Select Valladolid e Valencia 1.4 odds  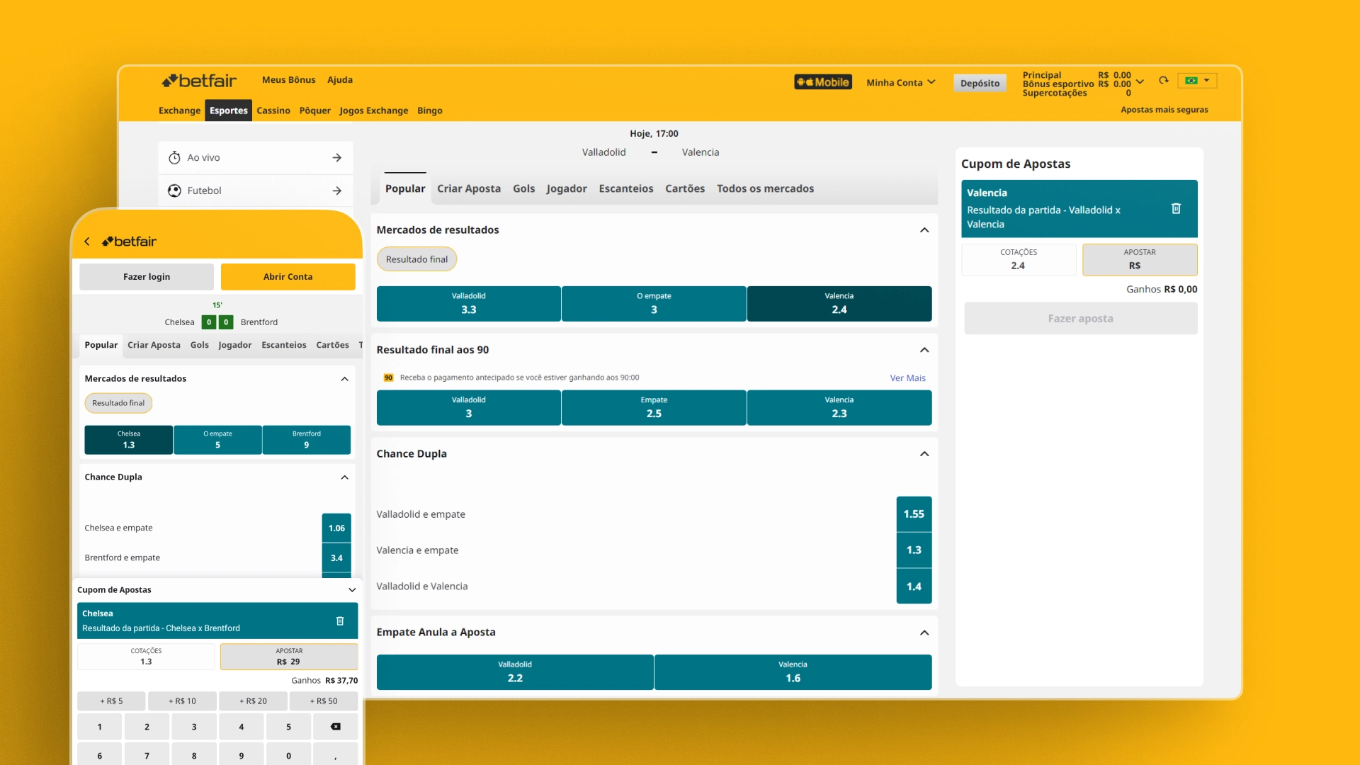click(x=914, y=586)
